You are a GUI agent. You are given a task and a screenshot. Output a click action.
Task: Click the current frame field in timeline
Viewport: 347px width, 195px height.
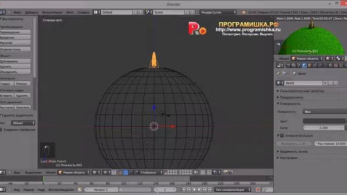tap(165, 190)
